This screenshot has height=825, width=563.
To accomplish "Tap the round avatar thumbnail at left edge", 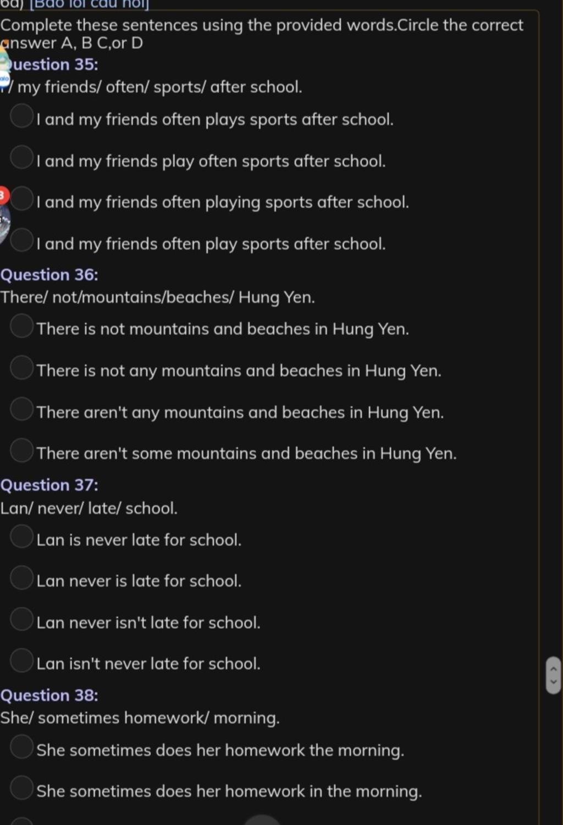I will [4, 224].
